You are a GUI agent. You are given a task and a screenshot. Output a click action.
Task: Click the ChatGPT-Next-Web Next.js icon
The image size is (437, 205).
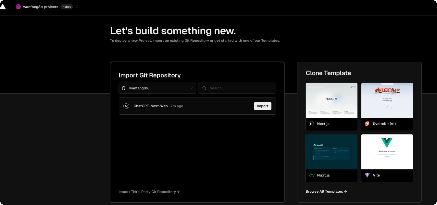pyautogui.click(x=126, y=106)
